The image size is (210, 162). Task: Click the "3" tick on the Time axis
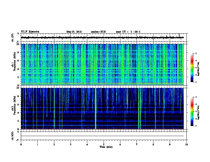[71, 145]
